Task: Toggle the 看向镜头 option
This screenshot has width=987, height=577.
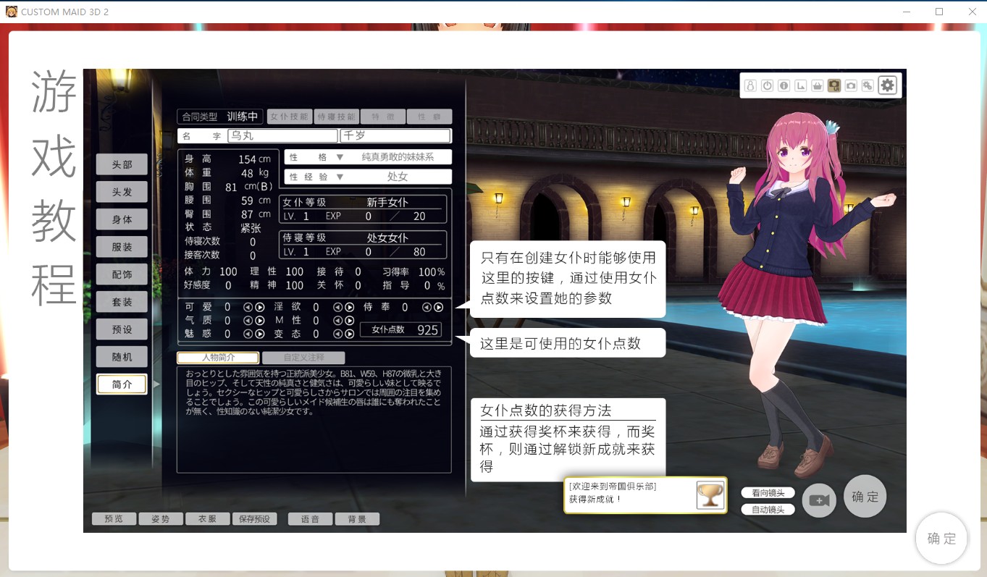Action: pyautogui.click(x=768, y=493)
